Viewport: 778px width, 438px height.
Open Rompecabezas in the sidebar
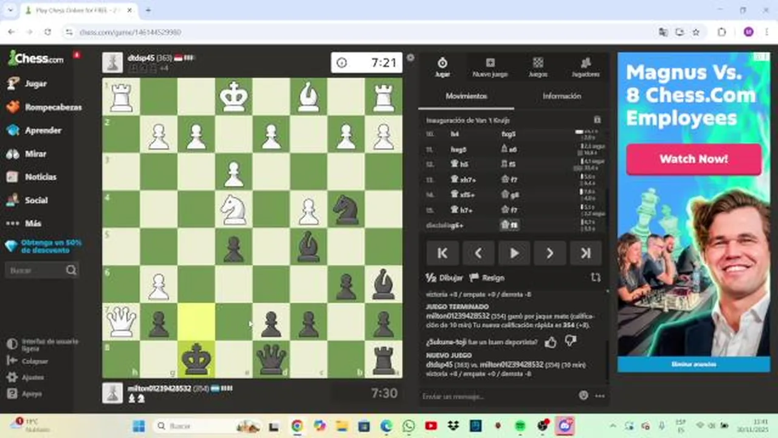[44, 107]
